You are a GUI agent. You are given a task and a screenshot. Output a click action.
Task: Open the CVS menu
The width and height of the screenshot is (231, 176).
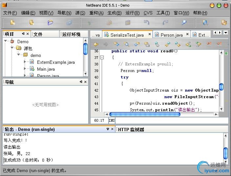pos(148,13)
